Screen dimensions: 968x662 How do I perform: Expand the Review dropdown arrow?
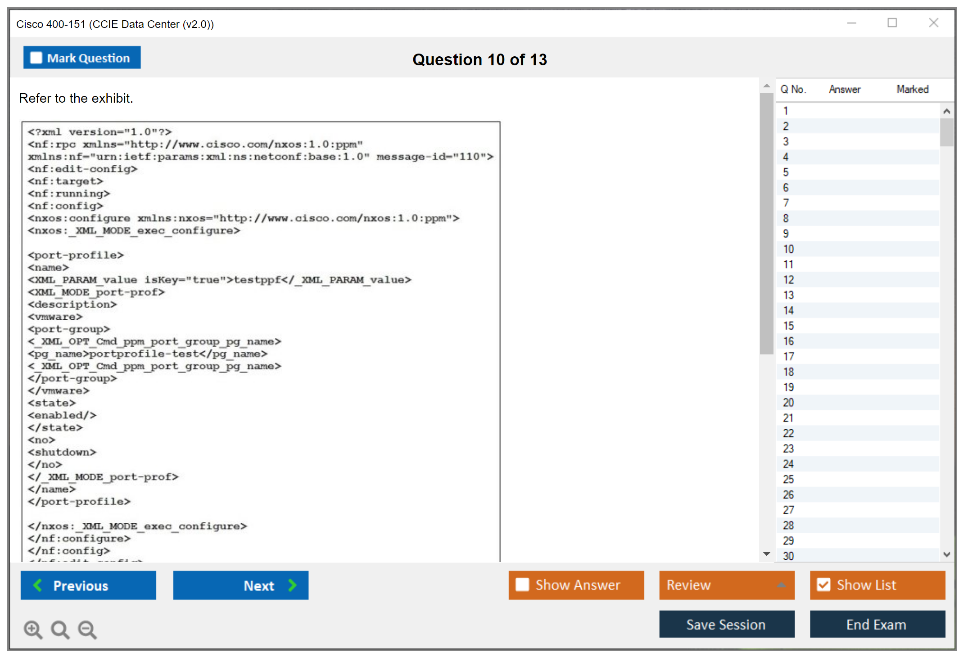click(781, 585)
